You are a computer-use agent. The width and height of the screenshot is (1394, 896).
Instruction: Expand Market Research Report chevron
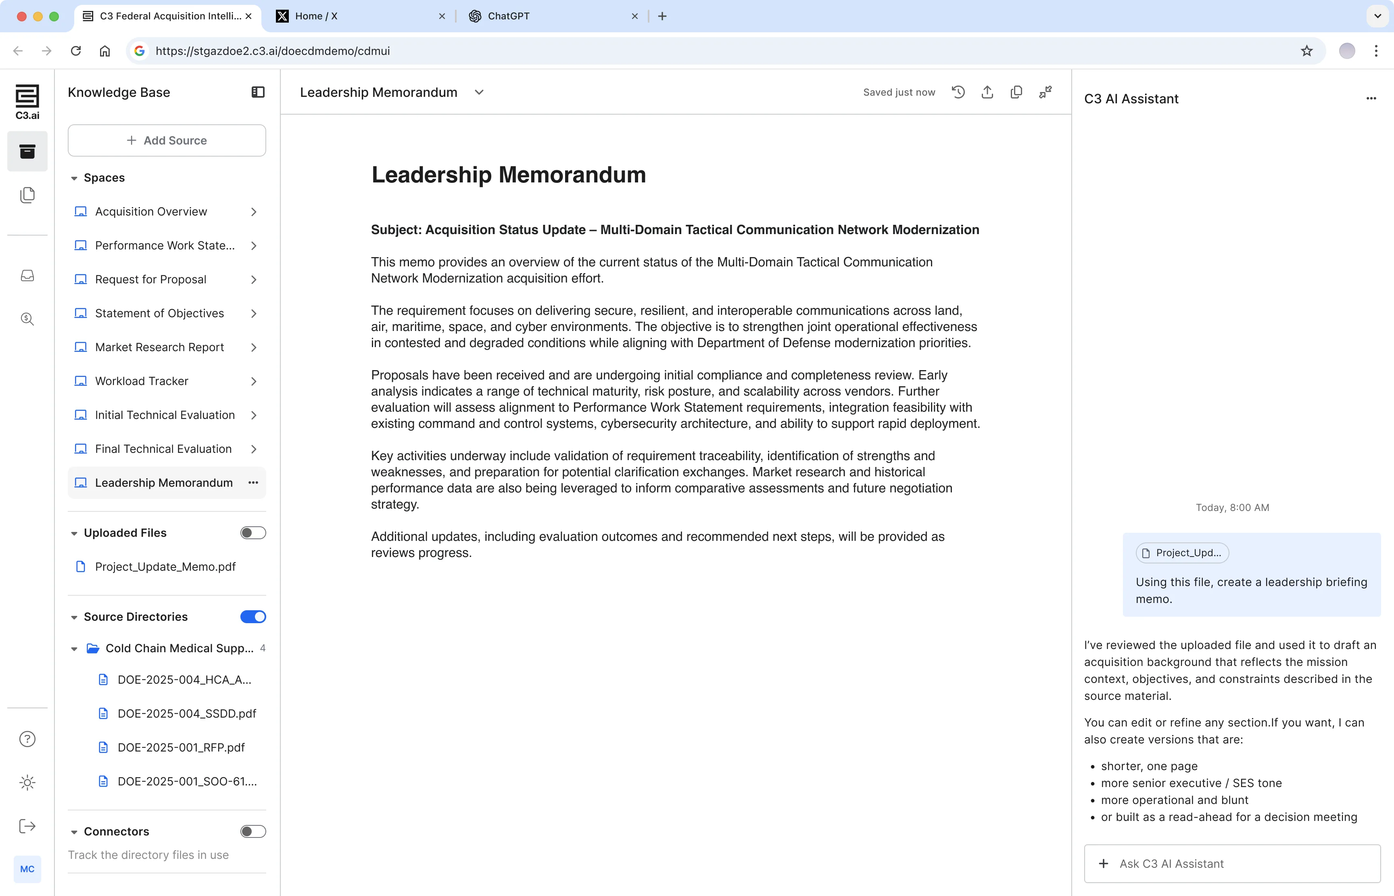click(x=254, y=348)
